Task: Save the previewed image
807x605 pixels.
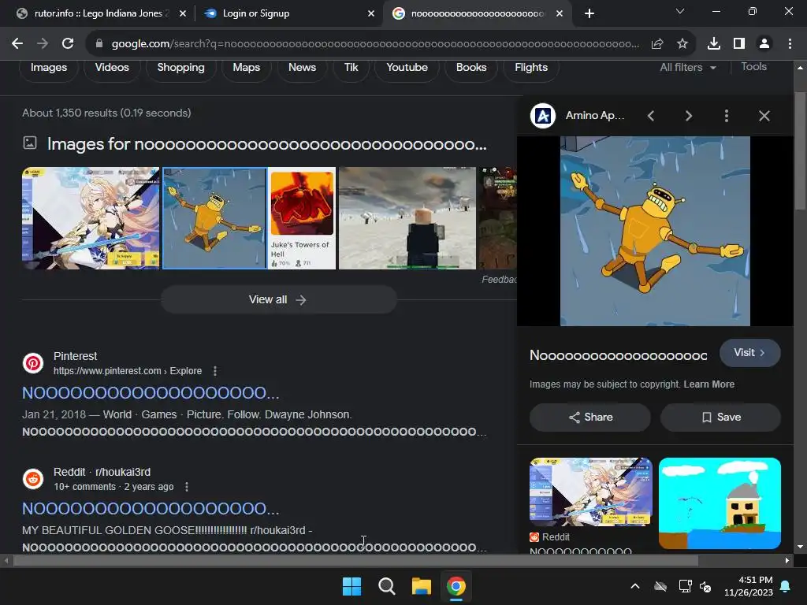Action: 720,418
